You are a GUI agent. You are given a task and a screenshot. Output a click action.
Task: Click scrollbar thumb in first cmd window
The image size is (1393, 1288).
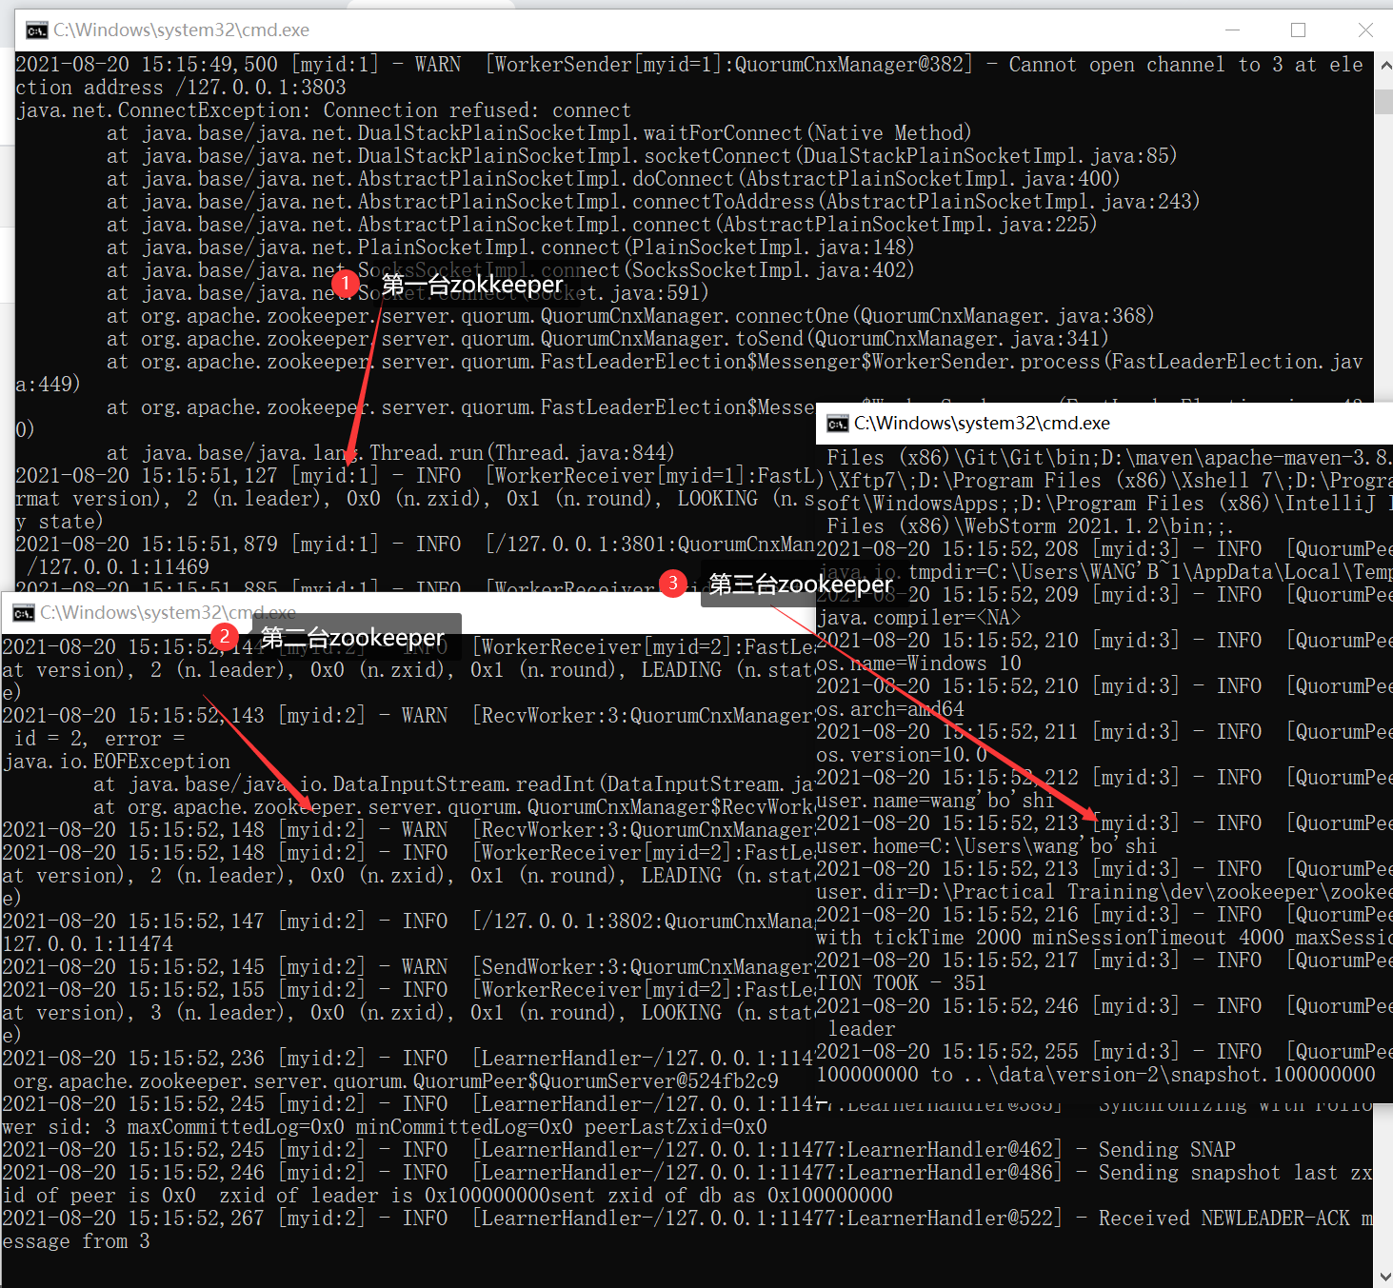click(1383, 103)
